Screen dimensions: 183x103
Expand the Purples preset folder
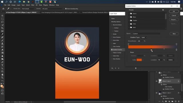(129, 20)
